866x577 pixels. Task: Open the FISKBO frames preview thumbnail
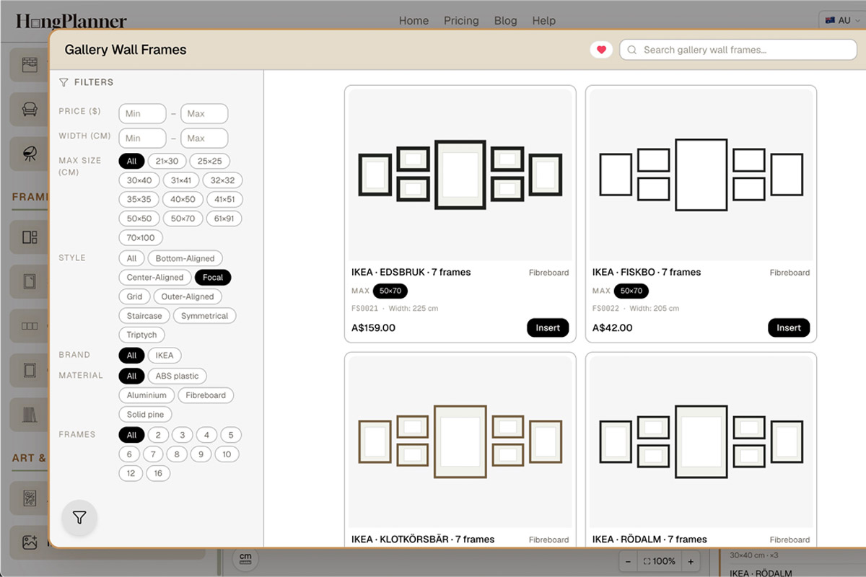(701, 175)
